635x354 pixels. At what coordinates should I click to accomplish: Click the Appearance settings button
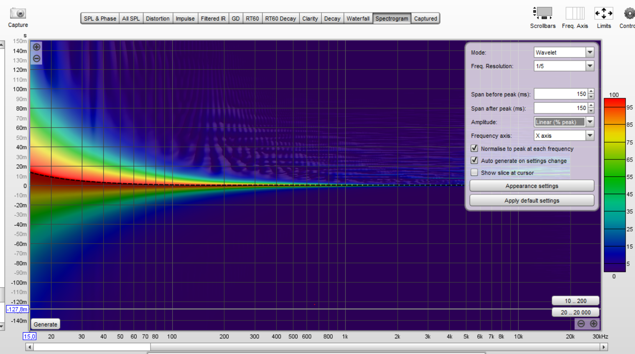pyautogui.click(x=532, y=186)
